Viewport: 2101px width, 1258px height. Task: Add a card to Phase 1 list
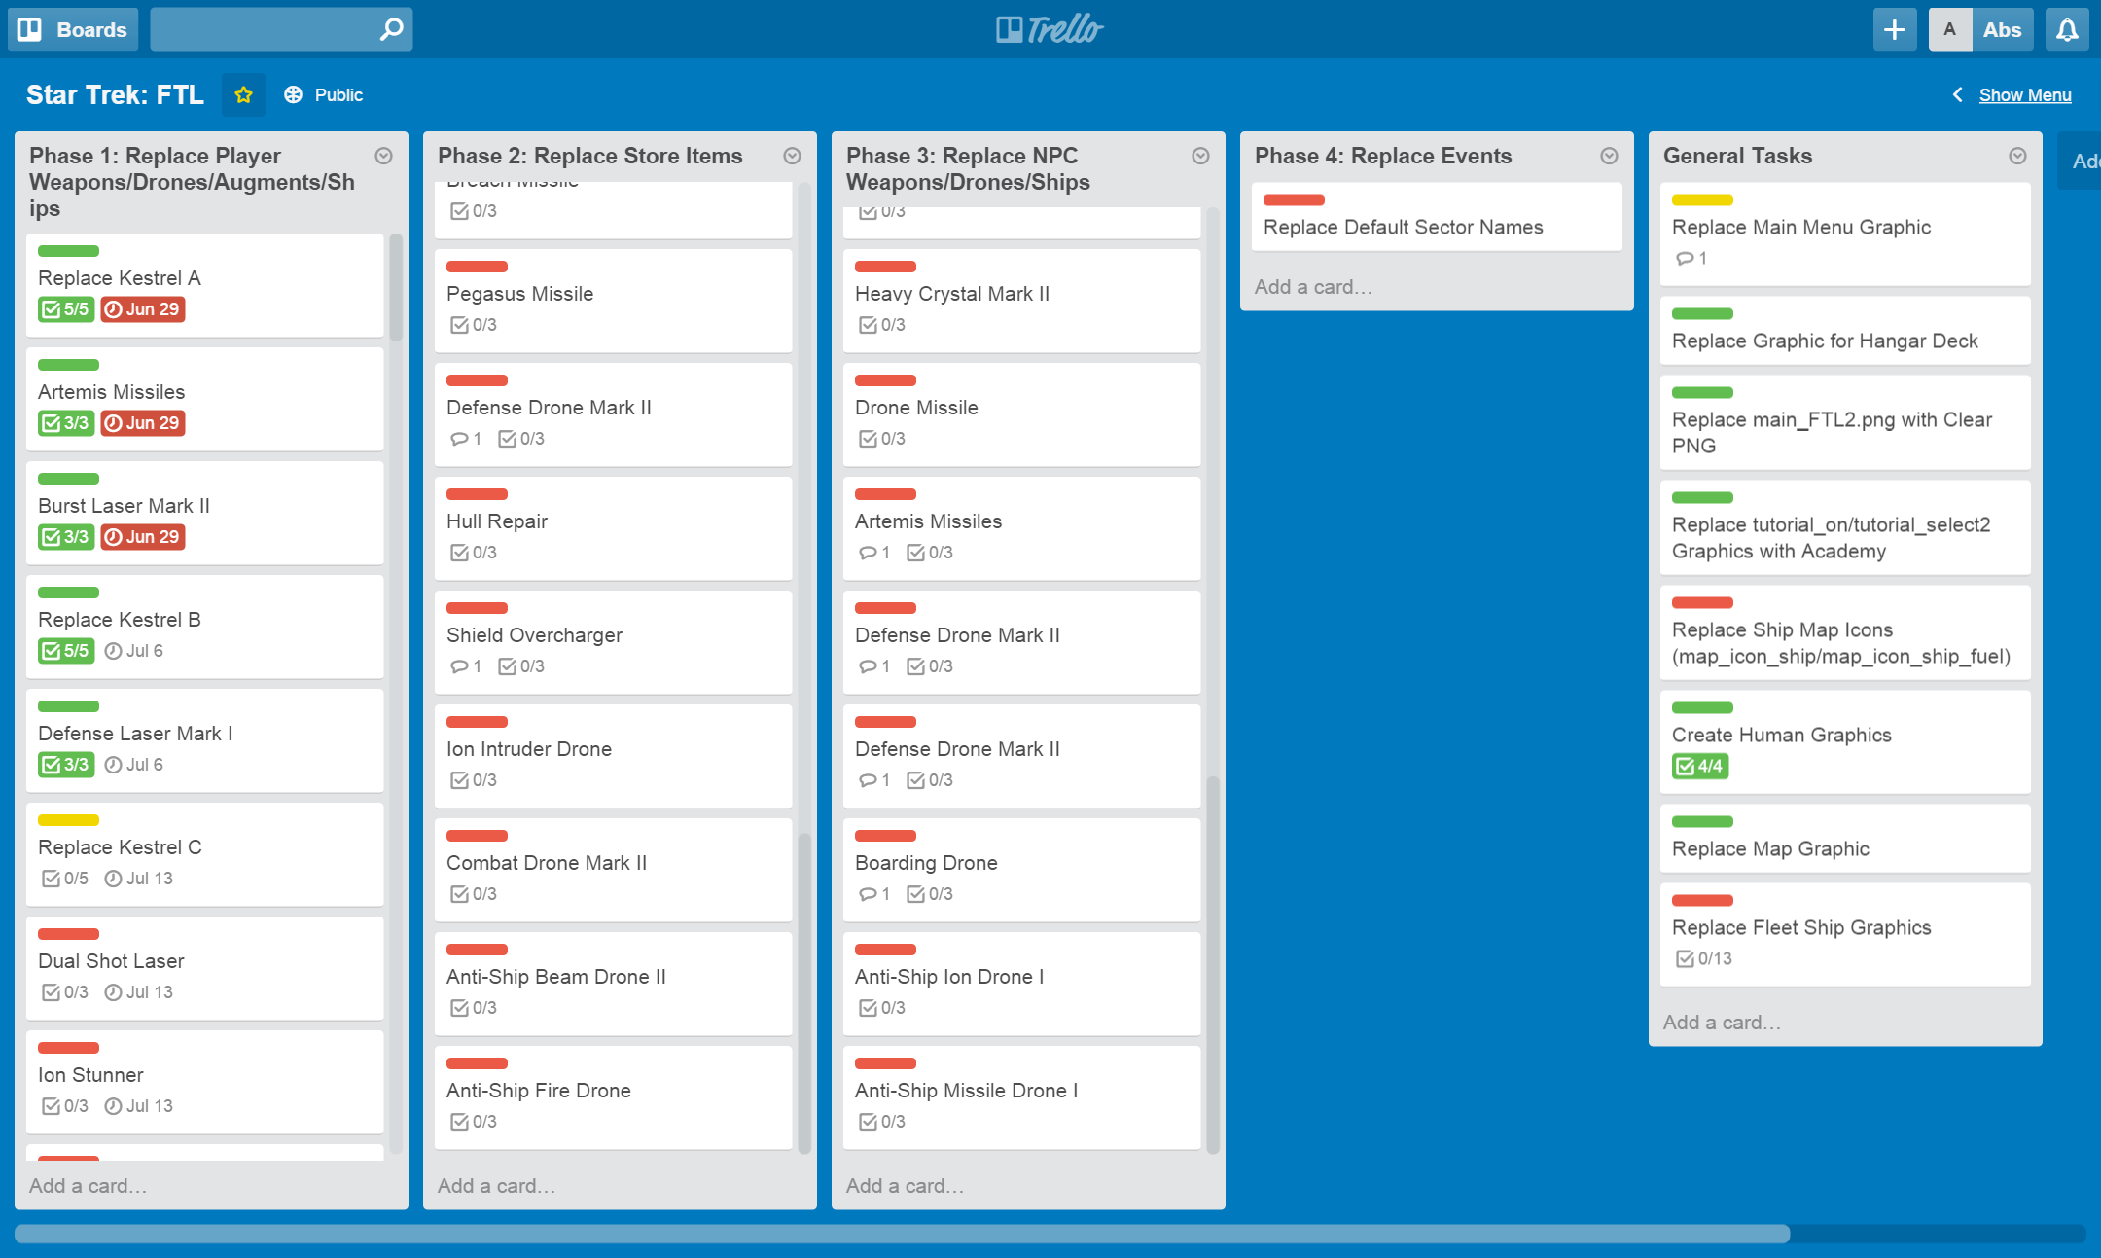[x=89, y=1186]
